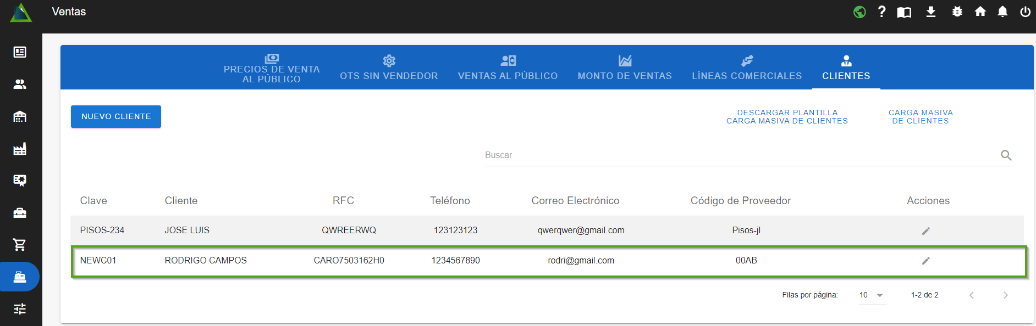Go to home via house icon
This screenshot has height=326, width=1036.
coord(980,12)
